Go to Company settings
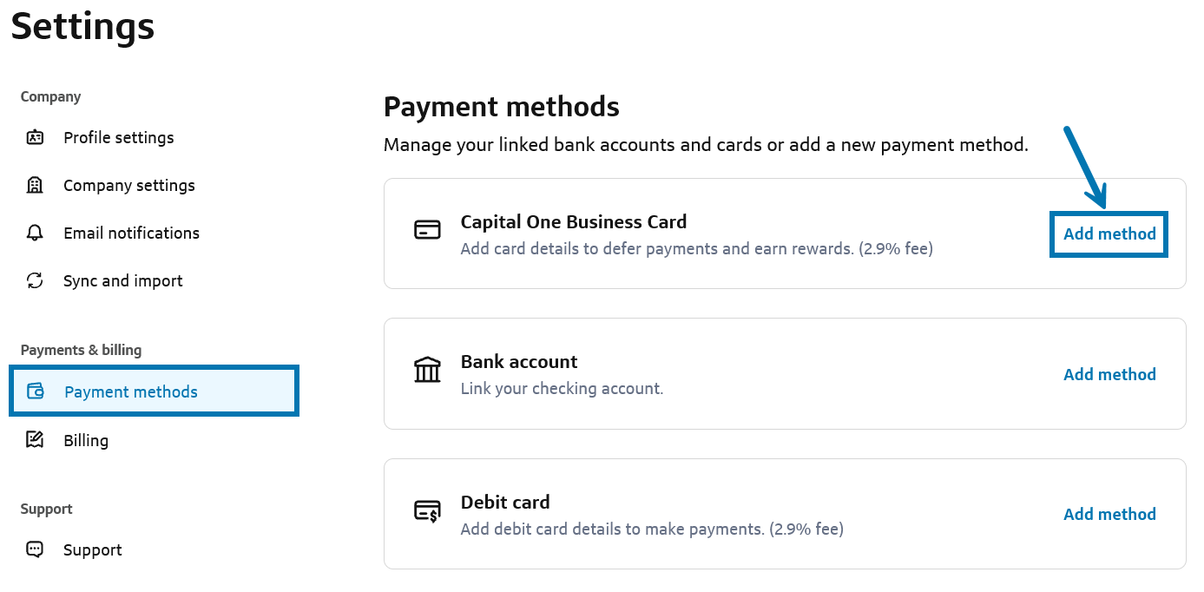Viewport: 1204px width, 592px height. 128,186
